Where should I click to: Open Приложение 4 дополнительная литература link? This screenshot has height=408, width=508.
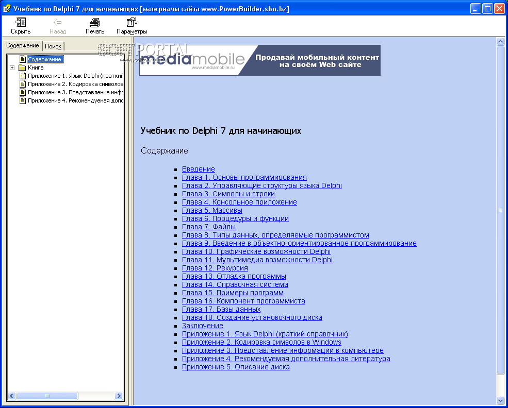(286, 359)
